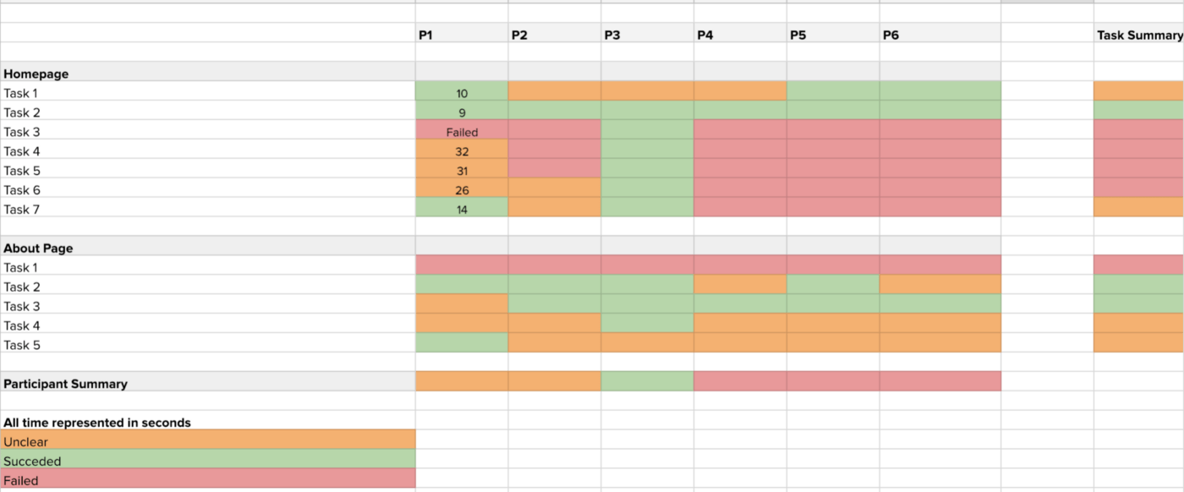Click Homepage Task 2 P1 cell showing 9
The image size is (1184, 492).
pyautogui.click(x=462, y=112)
